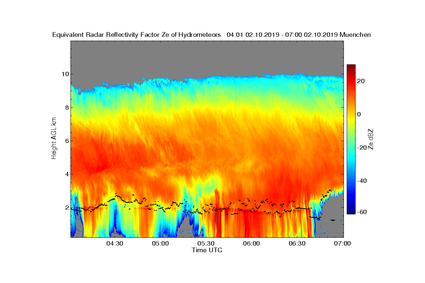The height and width of the screenshot is (283, 425).
Task: Click the 05:00 time axis label
Action: coord(160,244)
